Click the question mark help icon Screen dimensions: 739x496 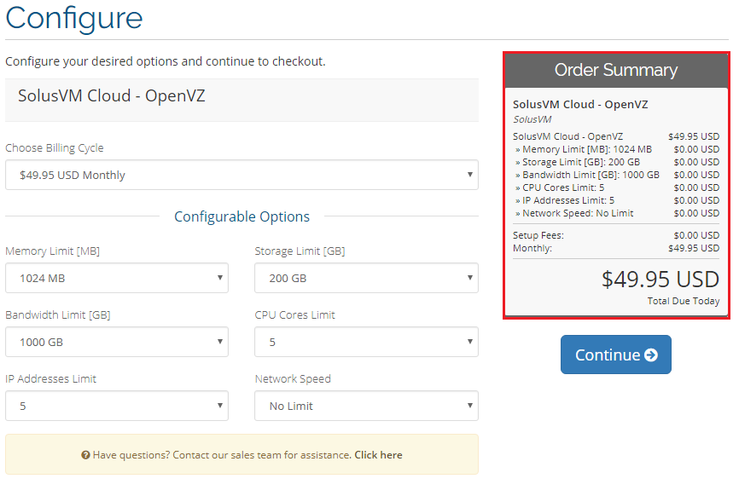(85, 455)
